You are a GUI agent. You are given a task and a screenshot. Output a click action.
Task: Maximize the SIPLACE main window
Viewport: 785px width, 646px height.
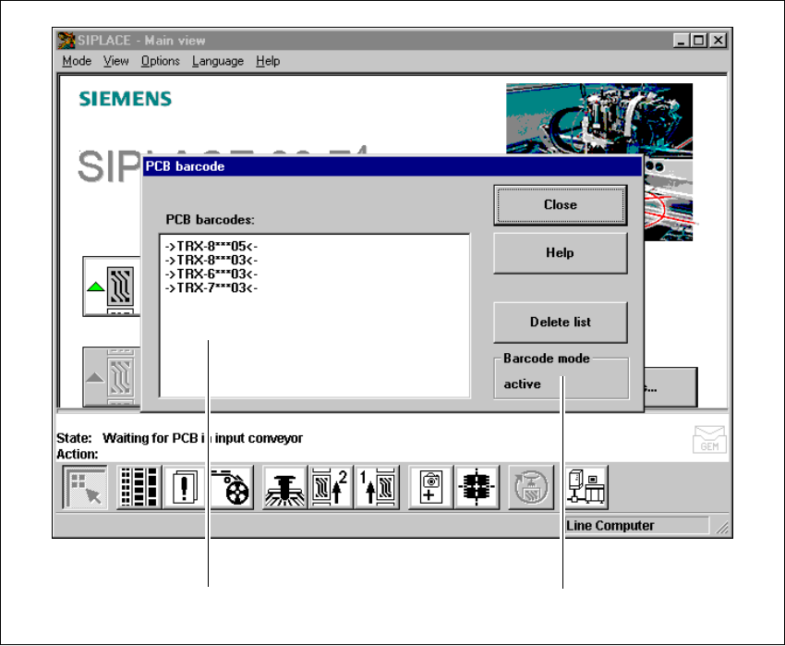(x=698, y=40)
